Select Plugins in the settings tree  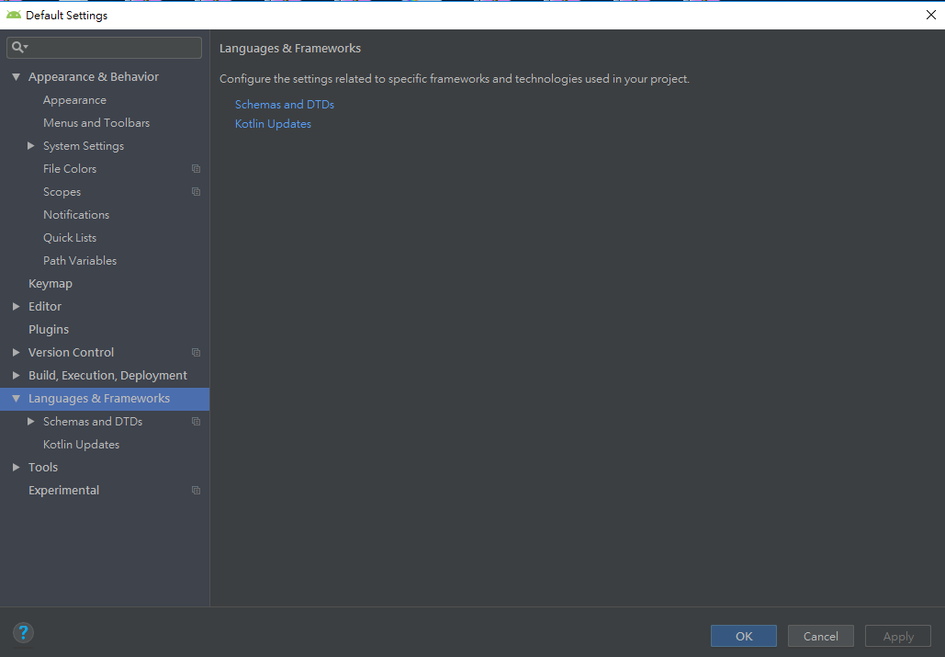[x=48, y=329]
